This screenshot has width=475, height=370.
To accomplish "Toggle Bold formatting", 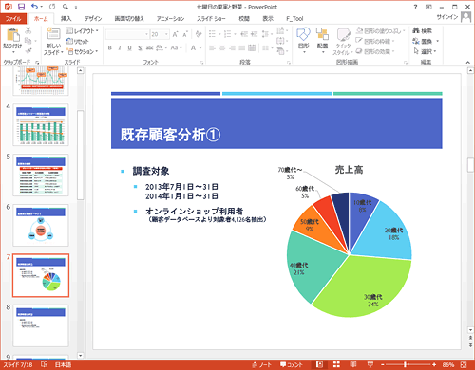I will (110, 48).
